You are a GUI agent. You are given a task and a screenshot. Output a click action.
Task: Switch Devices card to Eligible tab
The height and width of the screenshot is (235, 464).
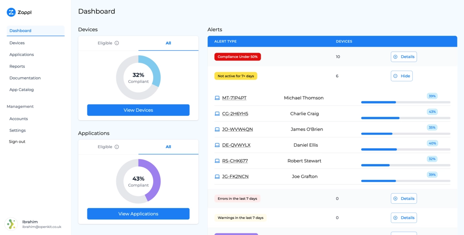[x=108, y=43]
